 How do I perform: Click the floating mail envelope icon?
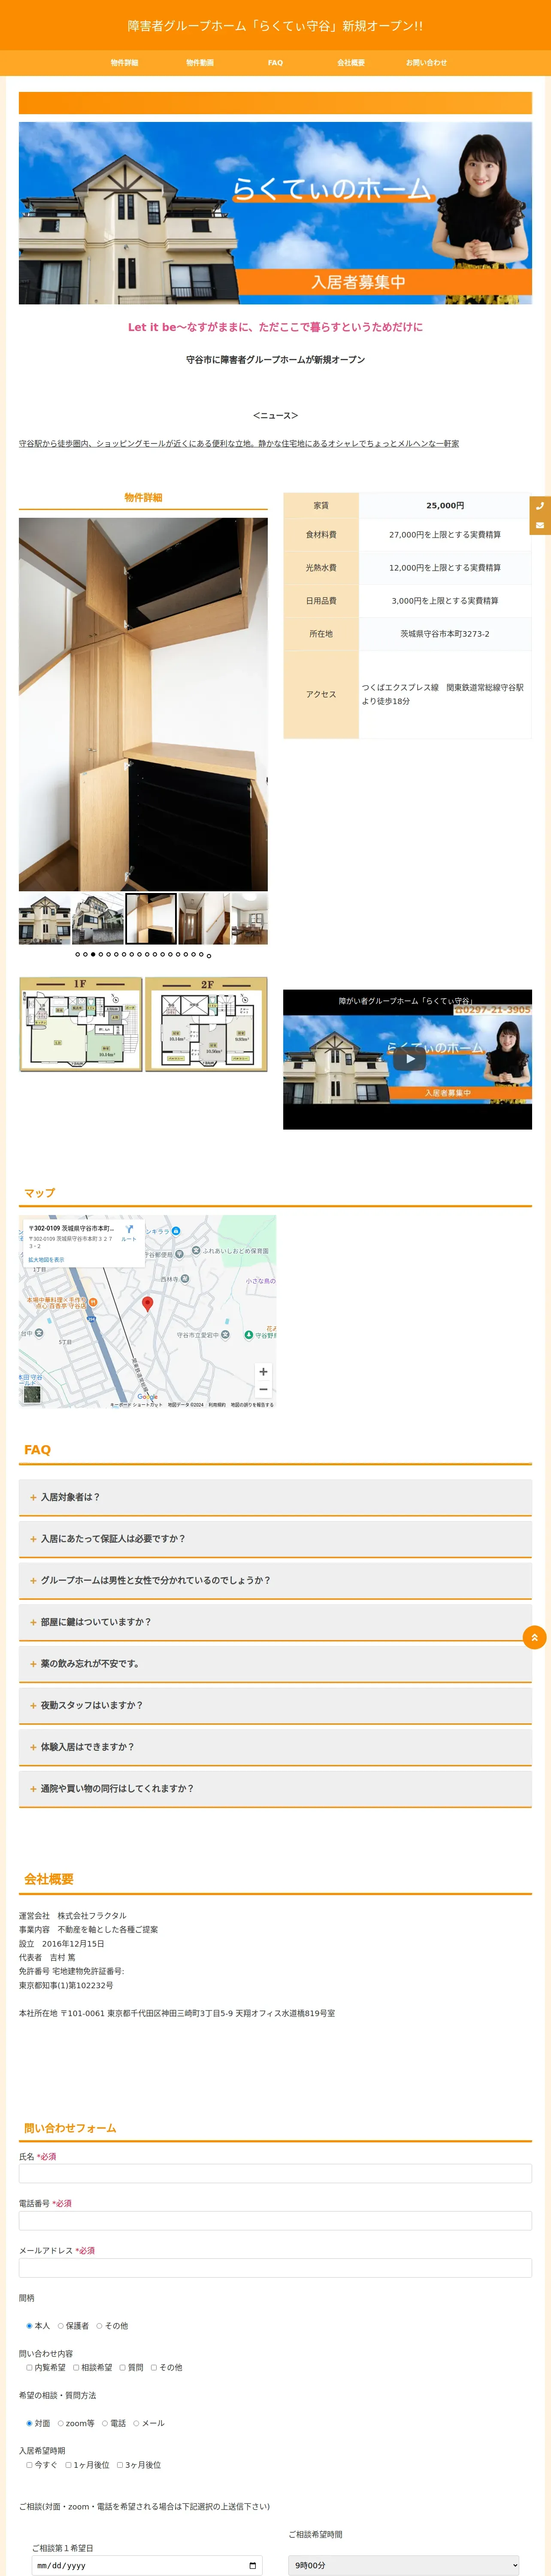click(540, 525)
